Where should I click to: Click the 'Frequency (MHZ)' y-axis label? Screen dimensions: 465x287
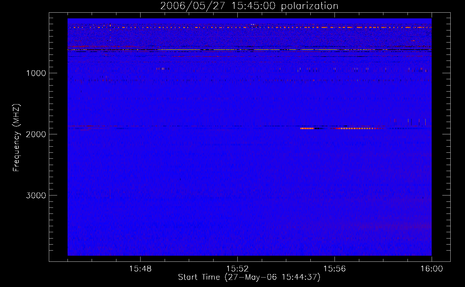[16, 138]
